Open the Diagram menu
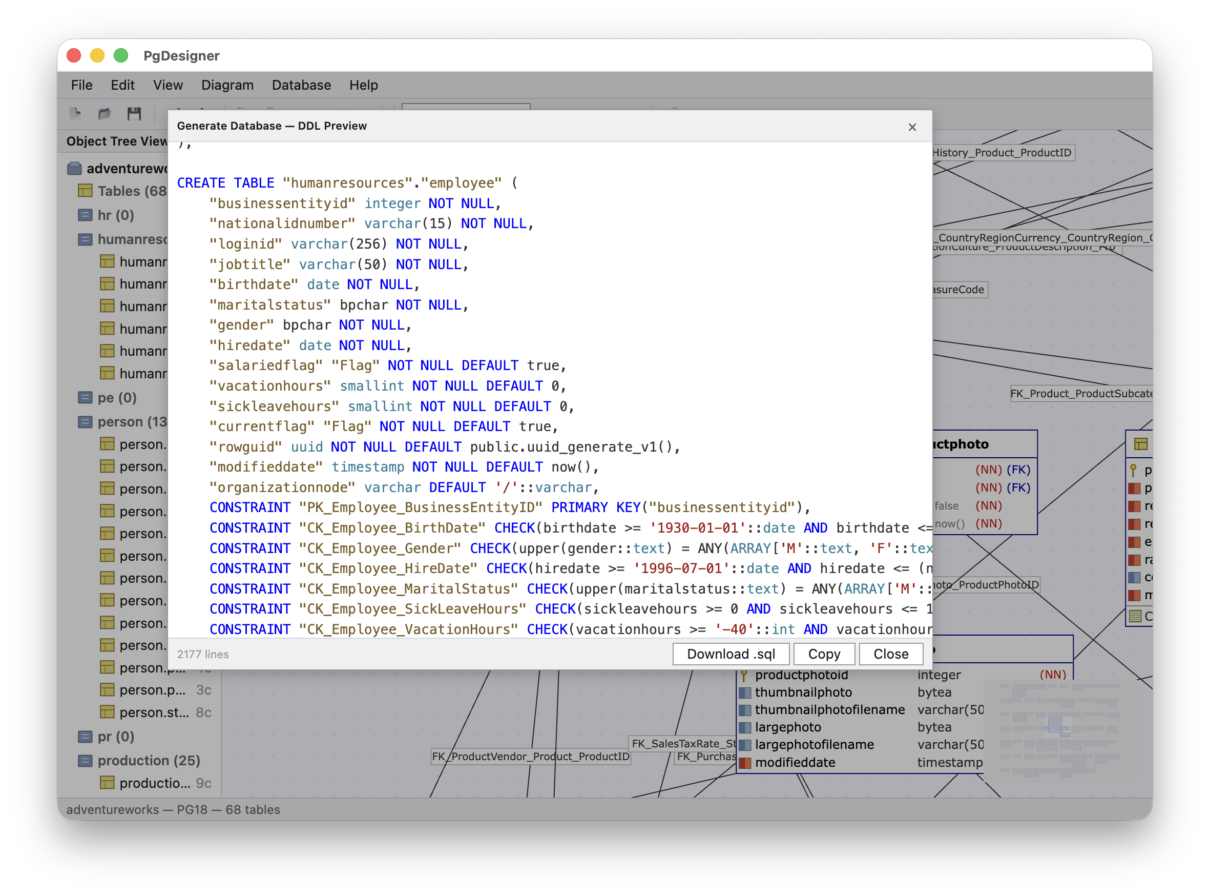 point(227,85)
